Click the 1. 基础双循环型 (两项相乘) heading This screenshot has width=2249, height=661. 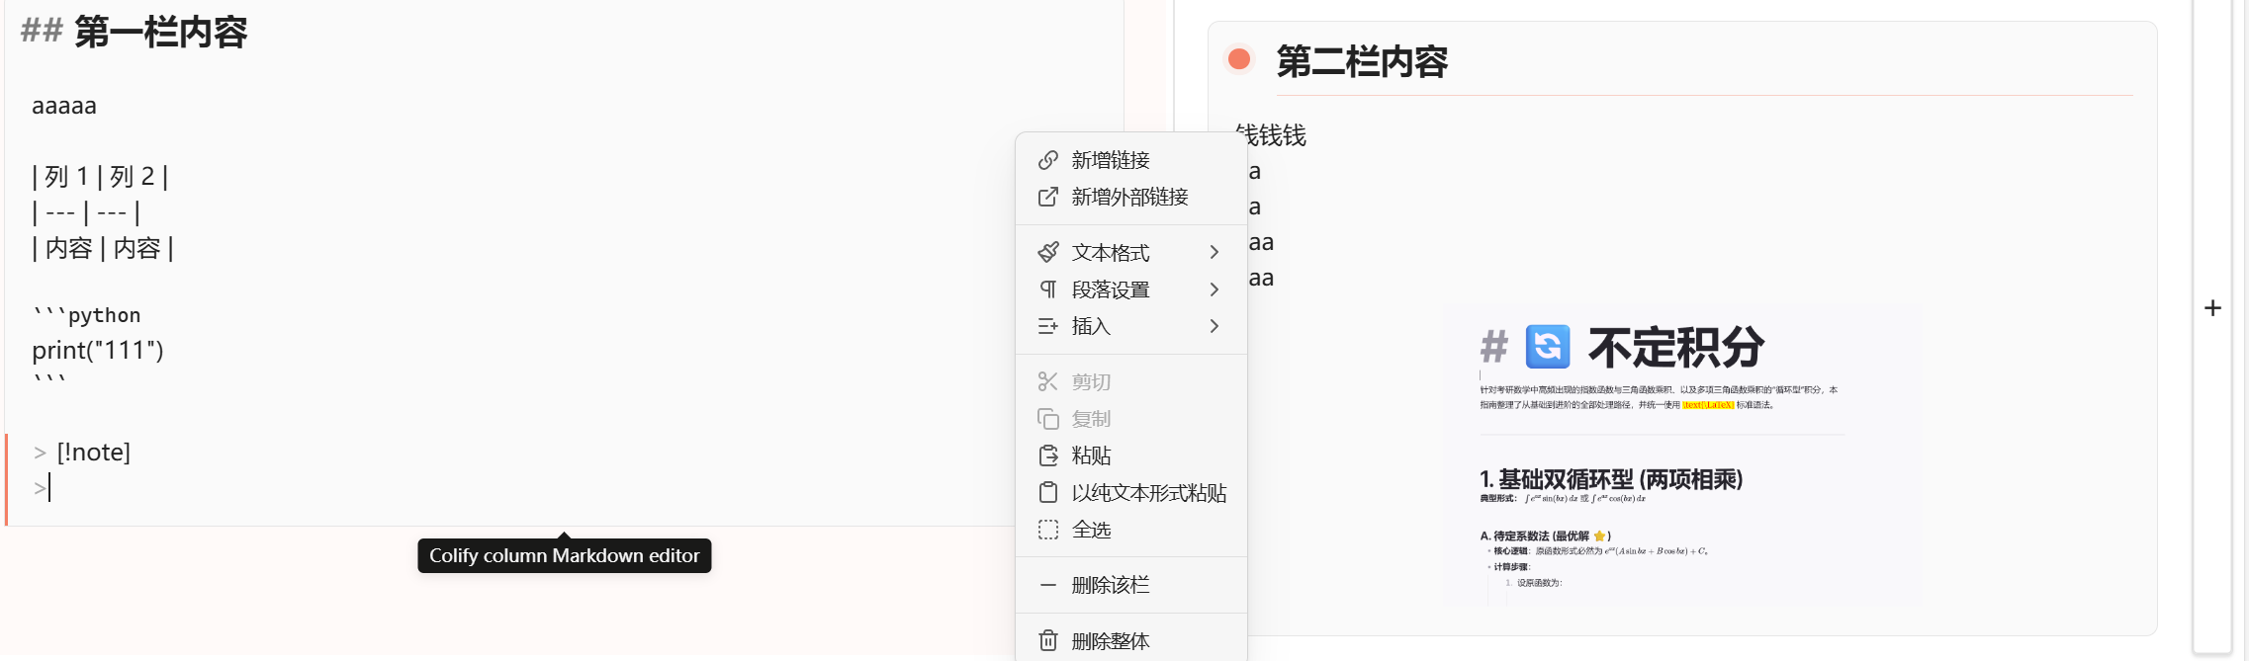click(1611, 479)
